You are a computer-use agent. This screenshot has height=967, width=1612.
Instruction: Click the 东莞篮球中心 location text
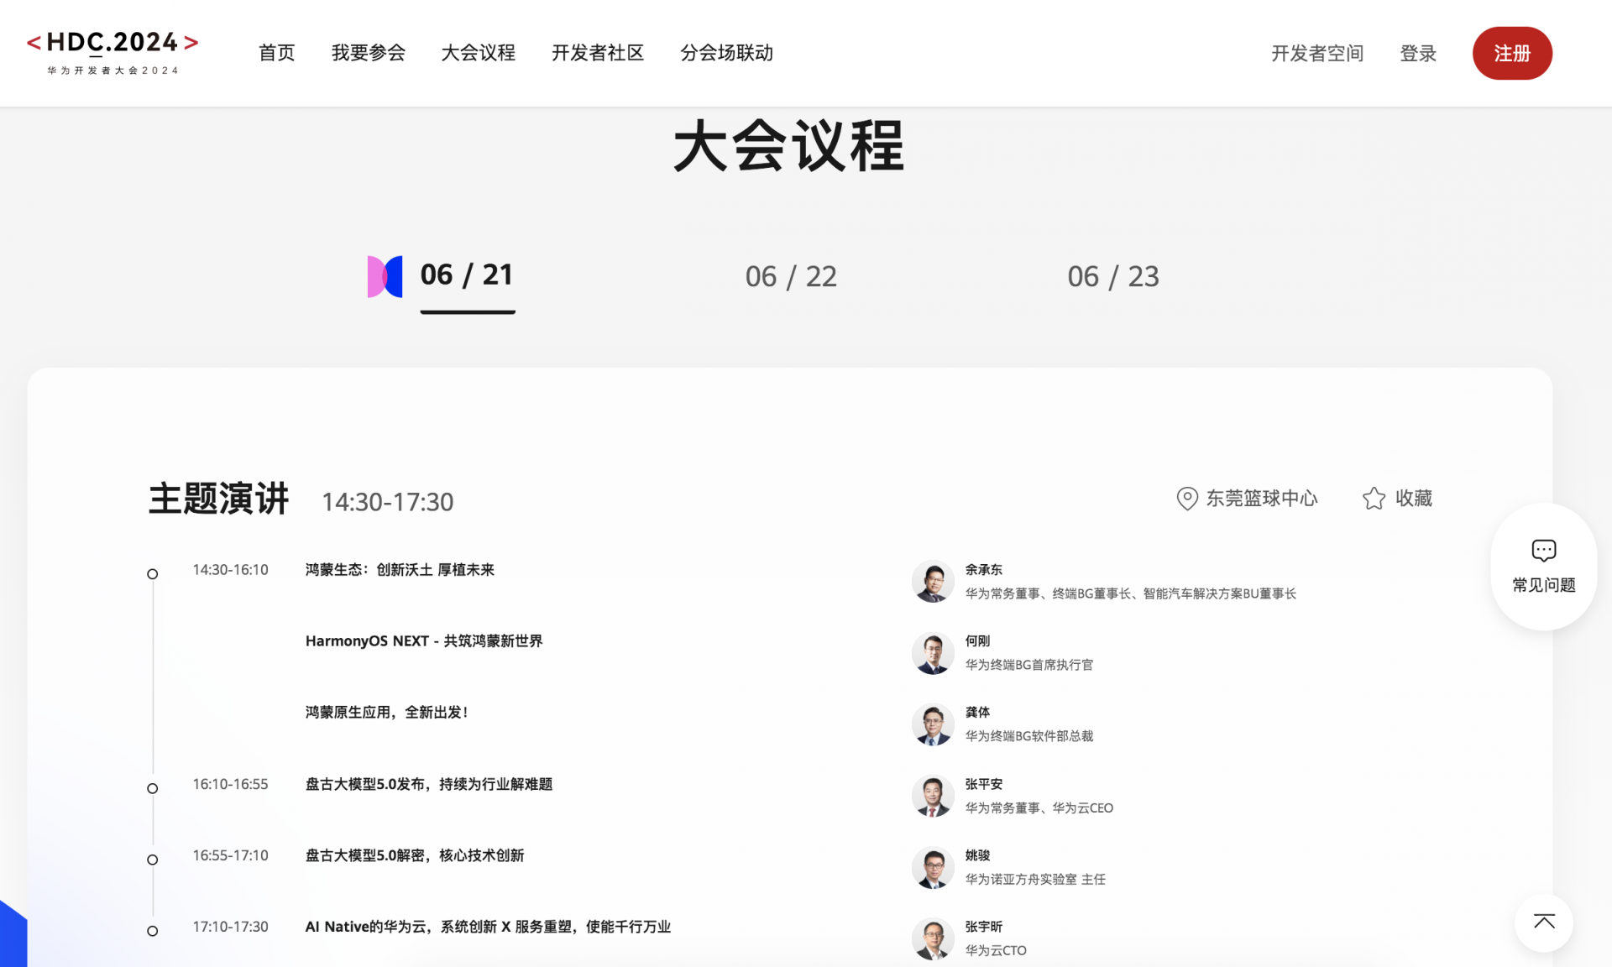click(1262, 499)
